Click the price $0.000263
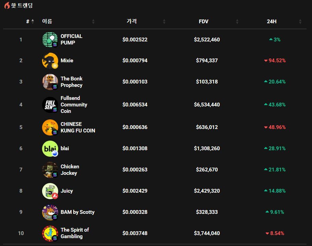The image size is (312, 246). click(x=135, y=170)
